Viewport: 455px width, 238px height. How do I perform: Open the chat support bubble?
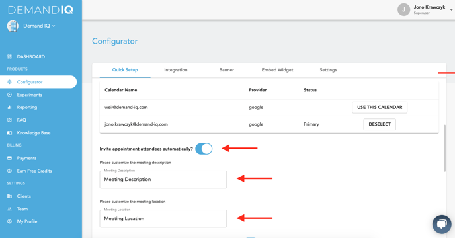pyautogui.click(x=442, y=224)
